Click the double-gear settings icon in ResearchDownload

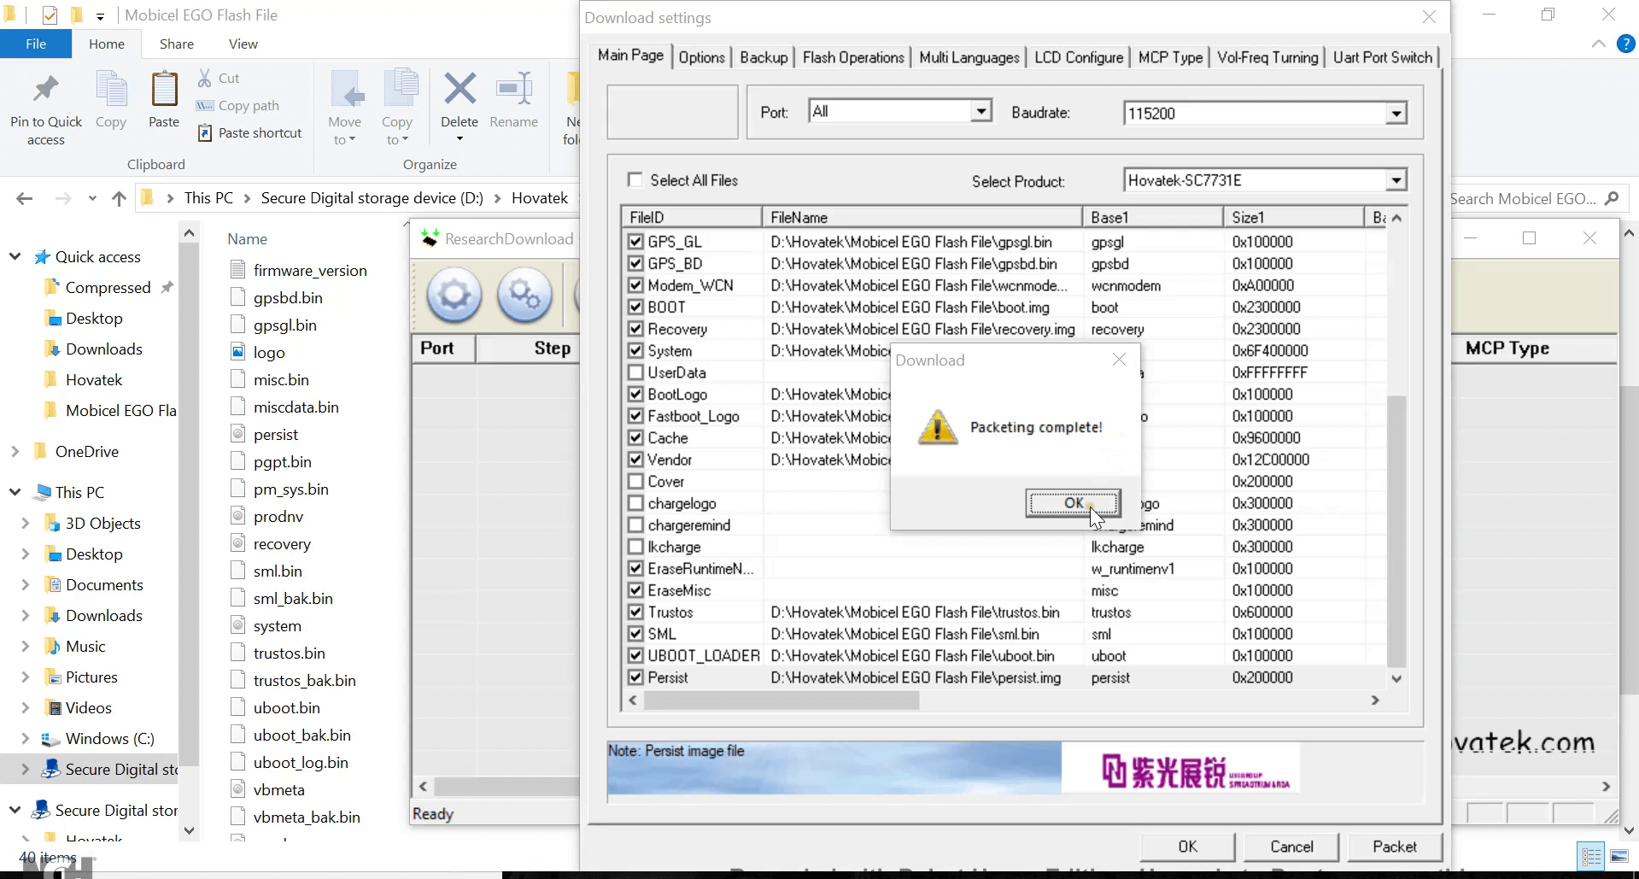(524, 296)
